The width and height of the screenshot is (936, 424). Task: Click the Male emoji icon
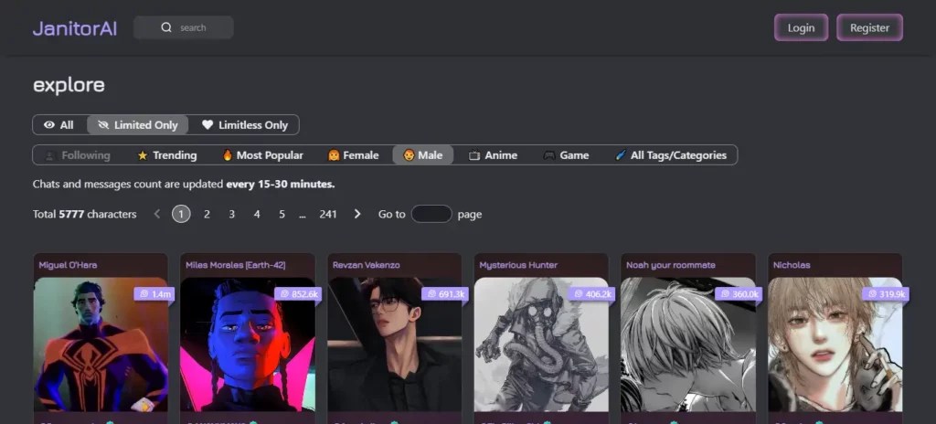point(409,155)
